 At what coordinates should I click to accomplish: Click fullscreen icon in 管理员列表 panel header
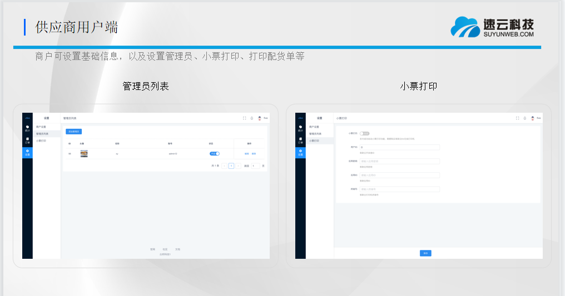(244, 118)
